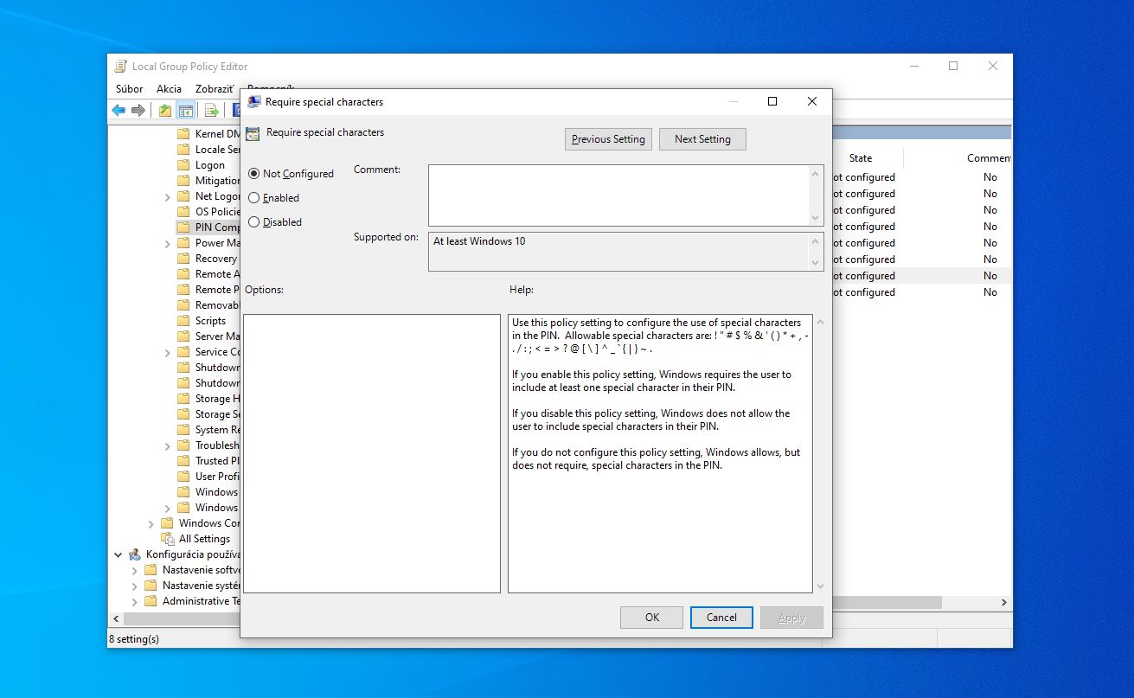Click the console tree horizontal scroll-left arrow
Screen dimensions: 1134x698
116,619
